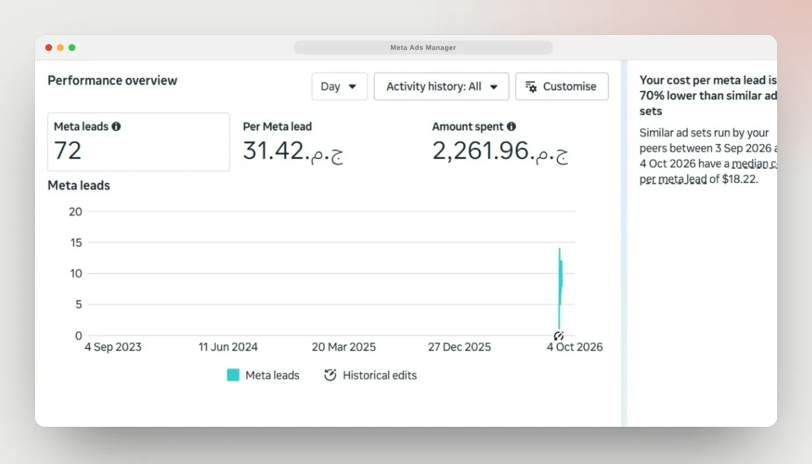Click the cost per meta lead insight heading
Screen dimensions: 812x464
(708, 96)
